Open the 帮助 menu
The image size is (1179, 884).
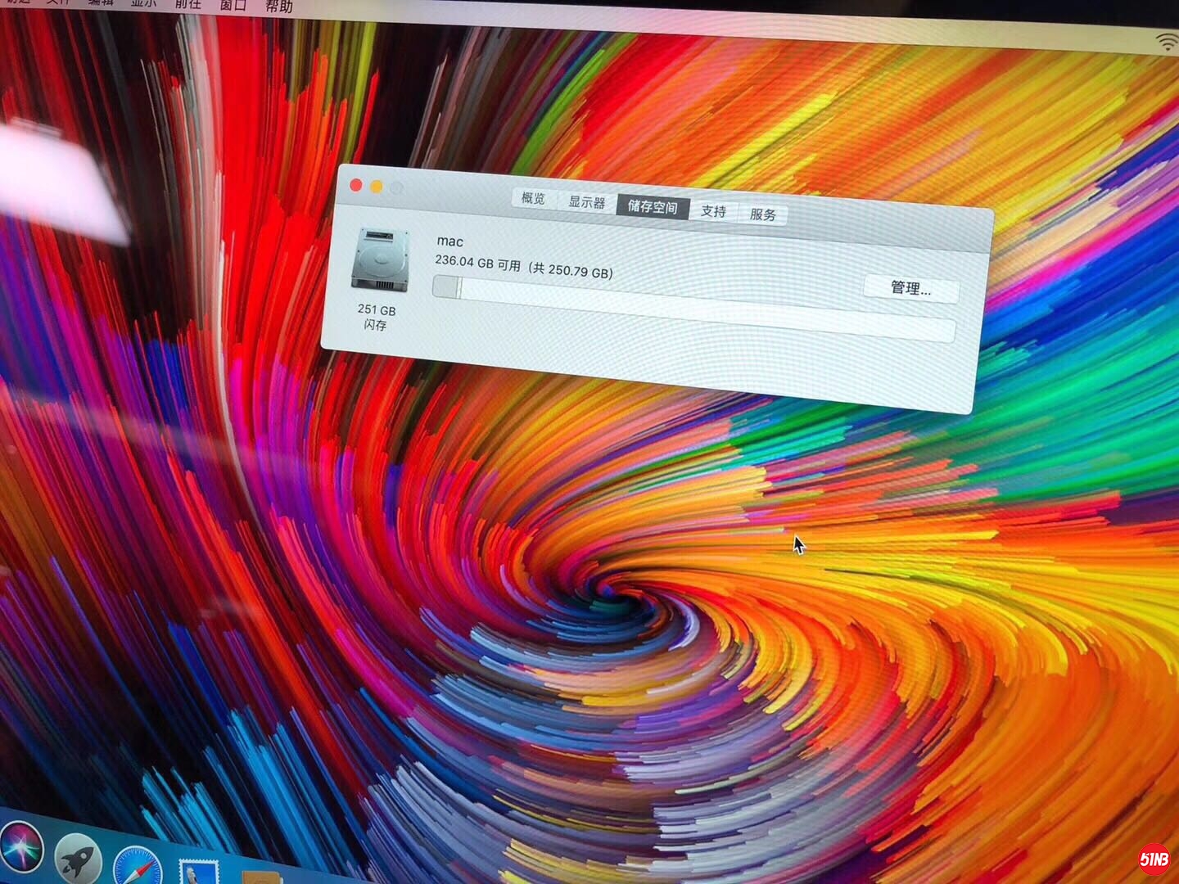pyautogui.click(x=278, y=7)
